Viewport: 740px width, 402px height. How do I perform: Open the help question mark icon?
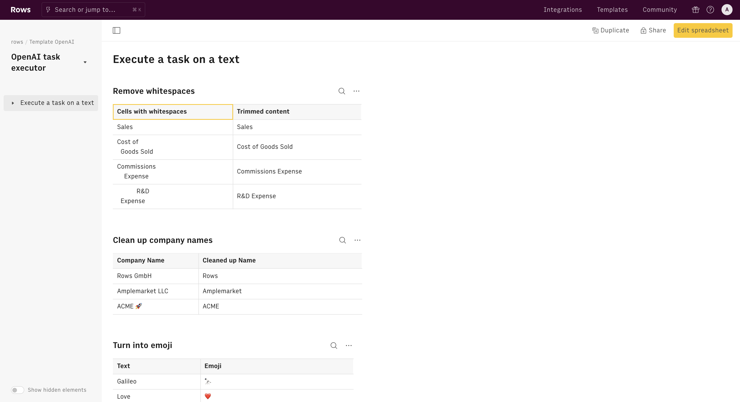710,10
